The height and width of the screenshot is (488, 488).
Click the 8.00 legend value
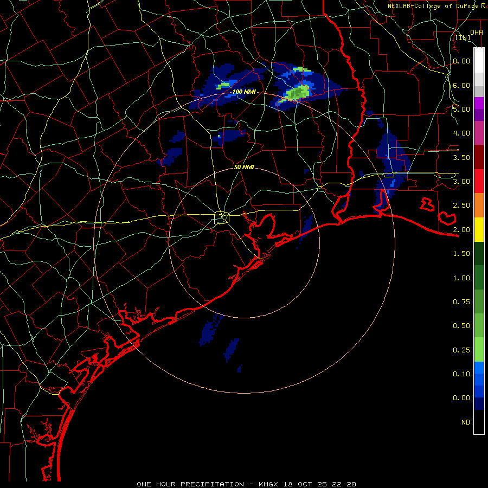461,61
